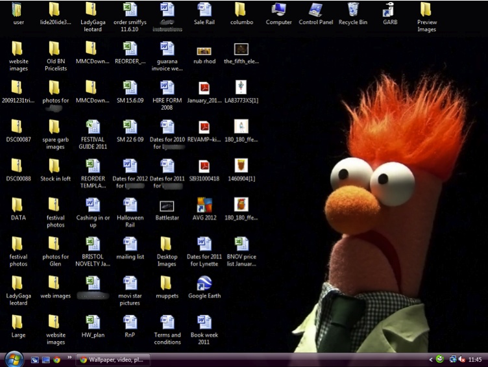Open the Windows Start button
488x367 pixels.
tap(14, 359)
